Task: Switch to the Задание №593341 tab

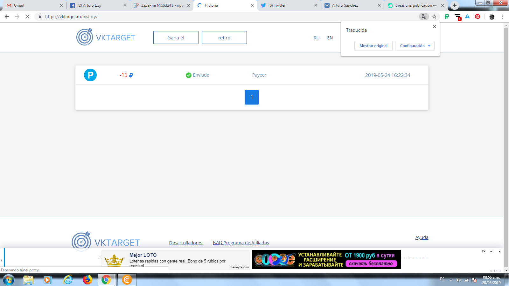Action: [x=161, y=5]
